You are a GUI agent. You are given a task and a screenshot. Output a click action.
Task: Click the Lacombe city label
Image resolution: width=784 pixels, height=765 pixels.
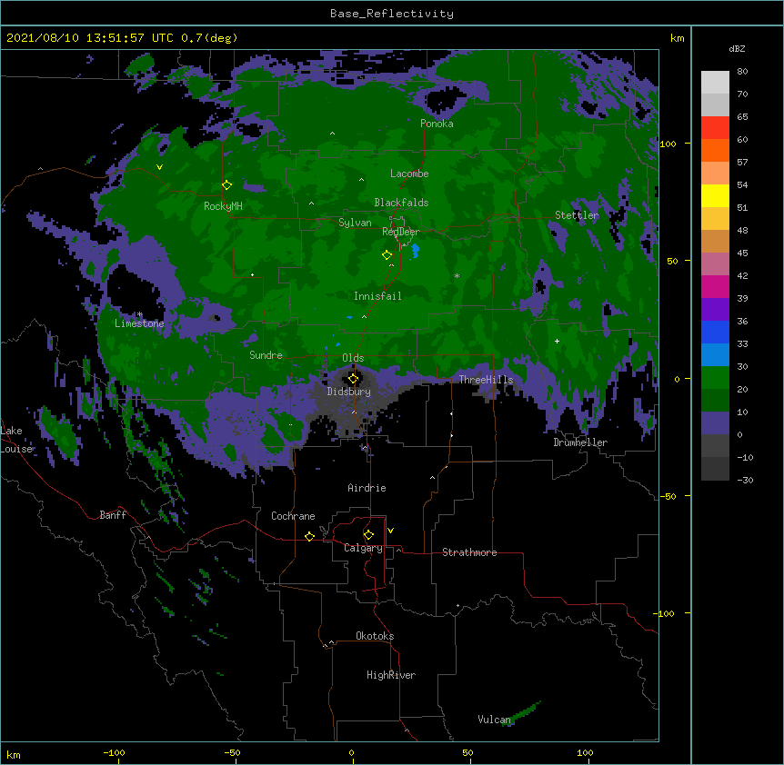point(409,174)
